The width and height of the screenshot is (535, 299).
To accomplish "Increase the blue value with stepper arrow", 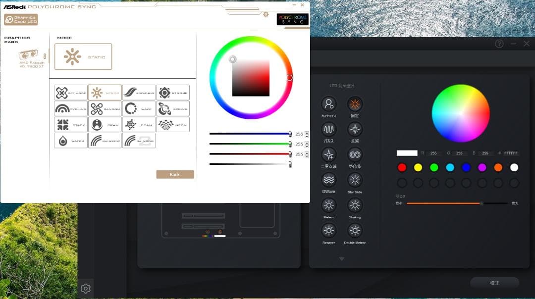I will click(x=307, y=132).
